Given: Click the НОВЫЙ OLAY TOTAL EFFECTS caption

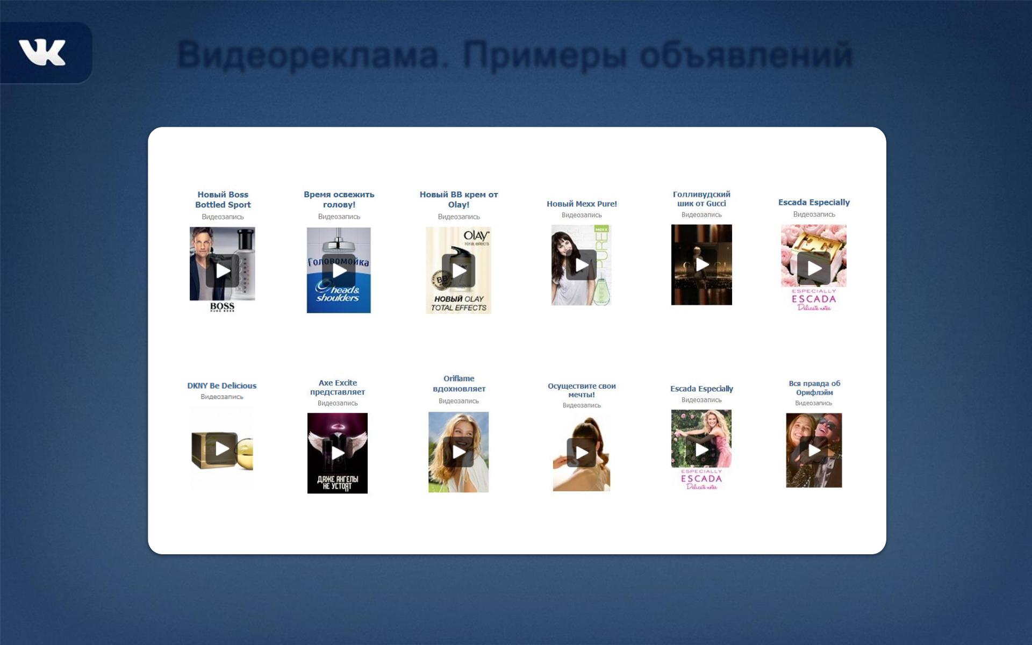Looking at the screenshot, I should tap(458, 303).
